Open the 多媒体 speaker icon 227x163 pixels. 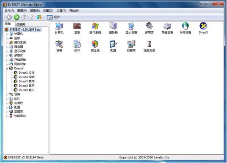149,26
